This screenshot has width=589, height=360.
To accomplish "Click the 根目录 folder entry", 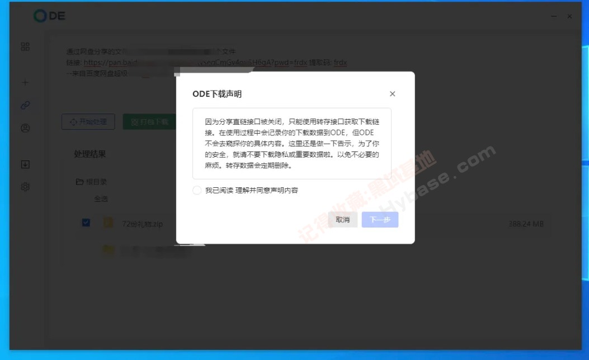I will [x=91, y=182].
